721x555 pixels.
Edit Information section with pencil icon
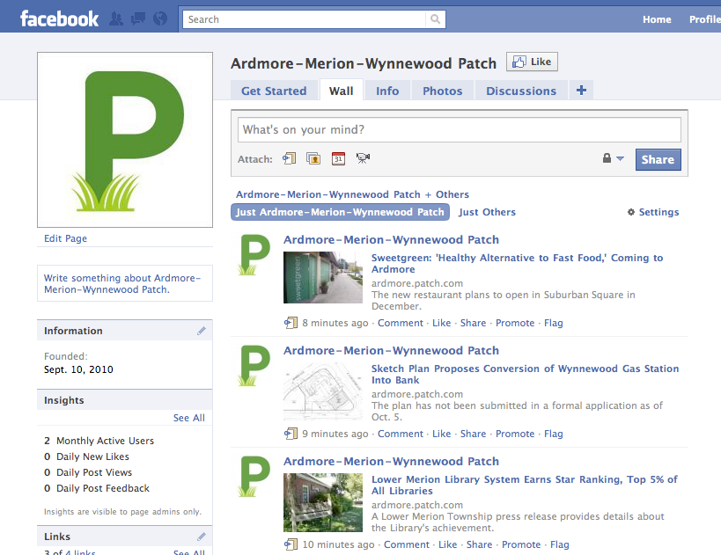coord(202,331)
